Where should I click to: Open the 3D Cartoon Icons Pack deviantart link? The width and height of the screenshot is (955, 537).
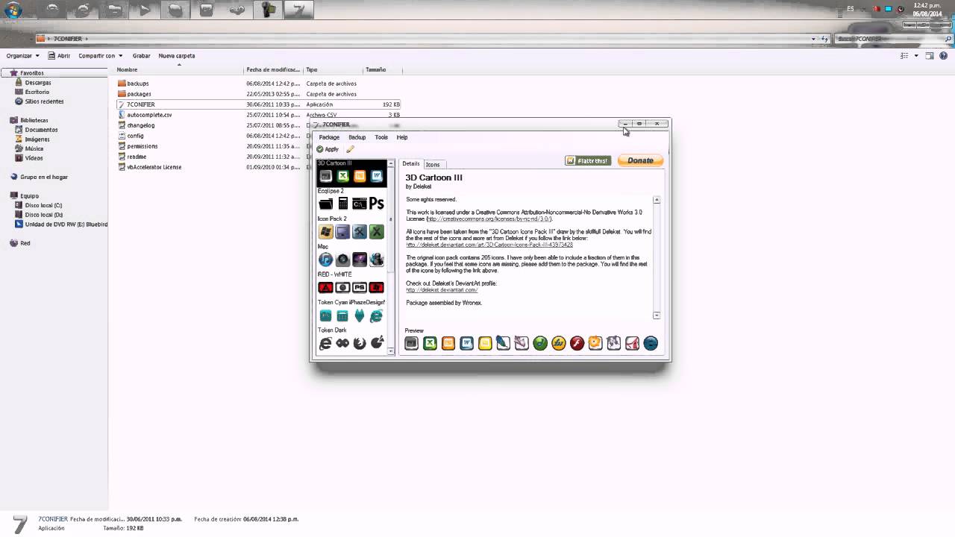[489, 245]
